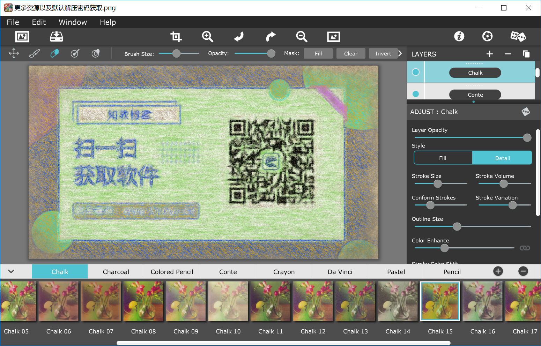
Task: Click the save image icon
Action: (57, 37)
